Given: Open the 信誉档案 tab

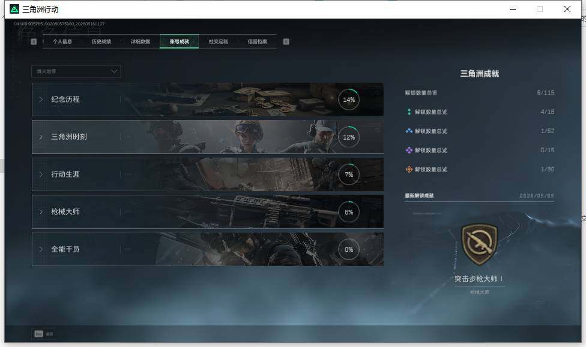Looking at the screenshot, I should pos(258,41).
